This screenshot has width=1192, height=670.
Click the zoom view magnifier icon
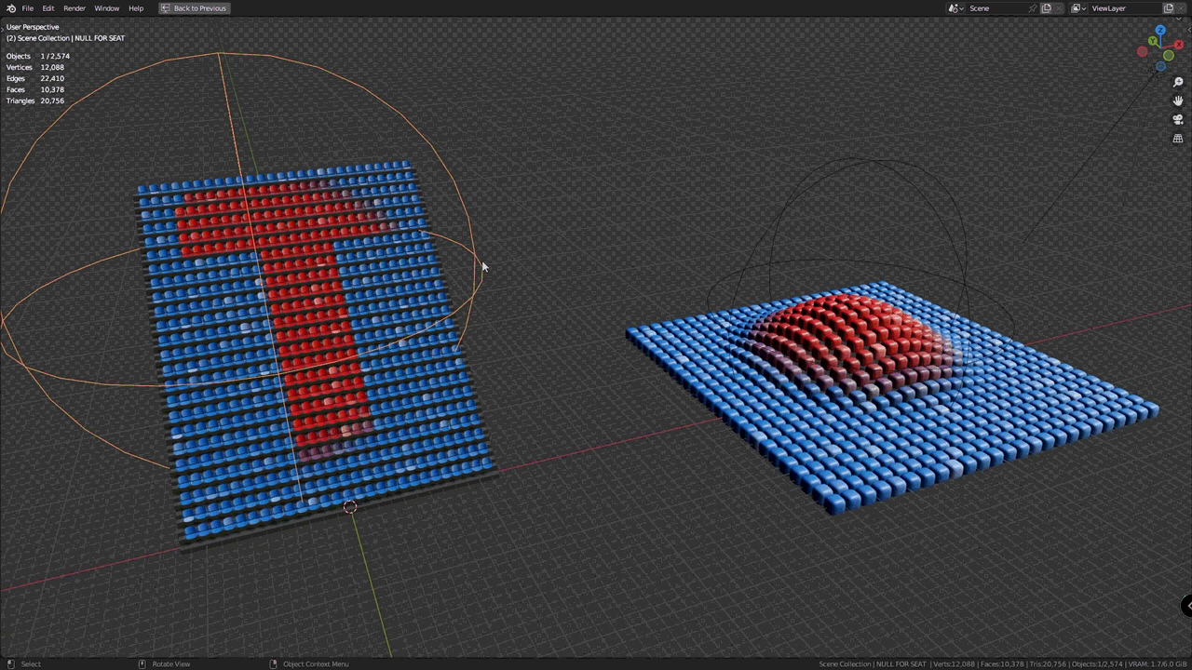point(1178,82)
